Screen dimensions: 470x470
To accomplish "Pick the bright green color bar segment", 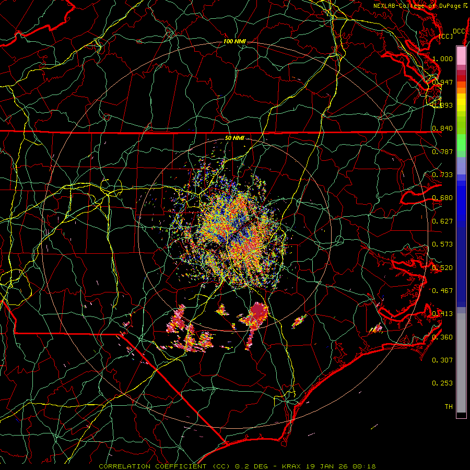I will [x=461, y=143].
